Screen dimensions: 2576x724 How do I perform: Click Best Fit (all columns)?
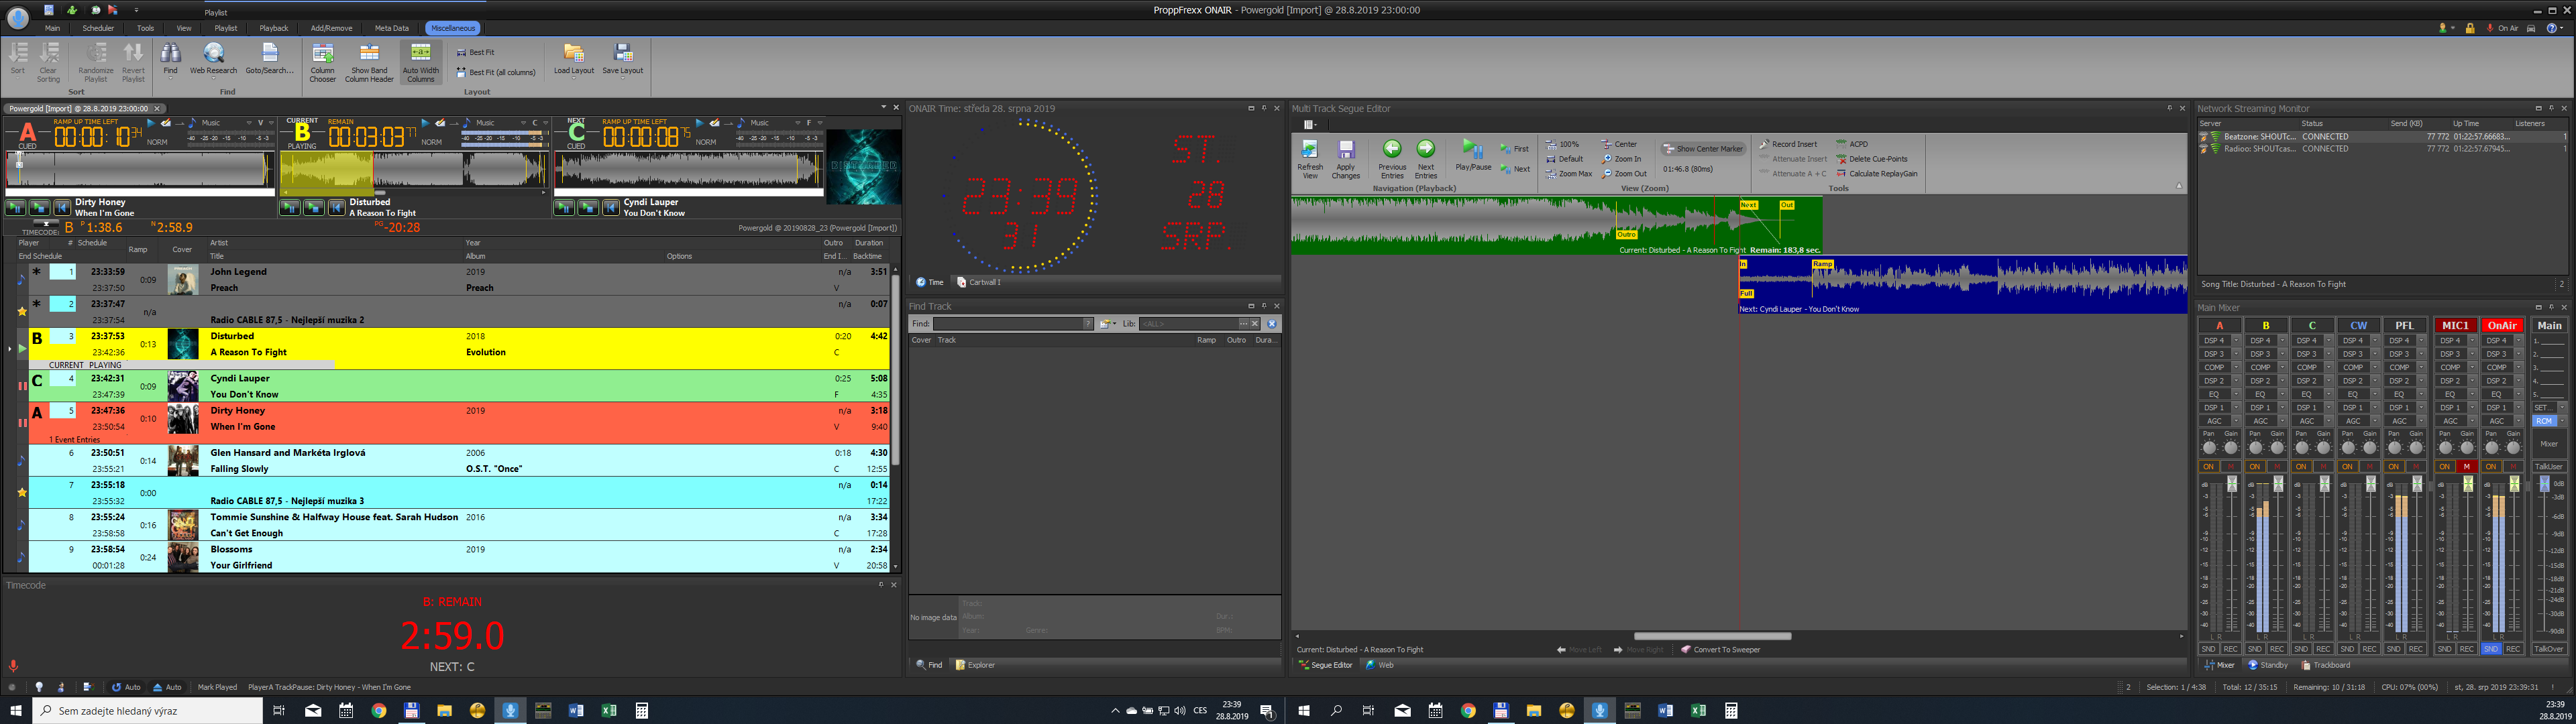(496, 72)
